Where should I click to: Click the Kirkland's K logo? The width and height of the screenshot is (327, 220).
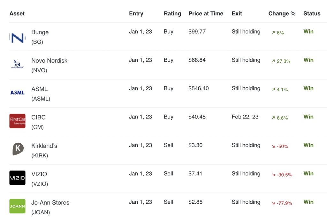click(18, 149)
